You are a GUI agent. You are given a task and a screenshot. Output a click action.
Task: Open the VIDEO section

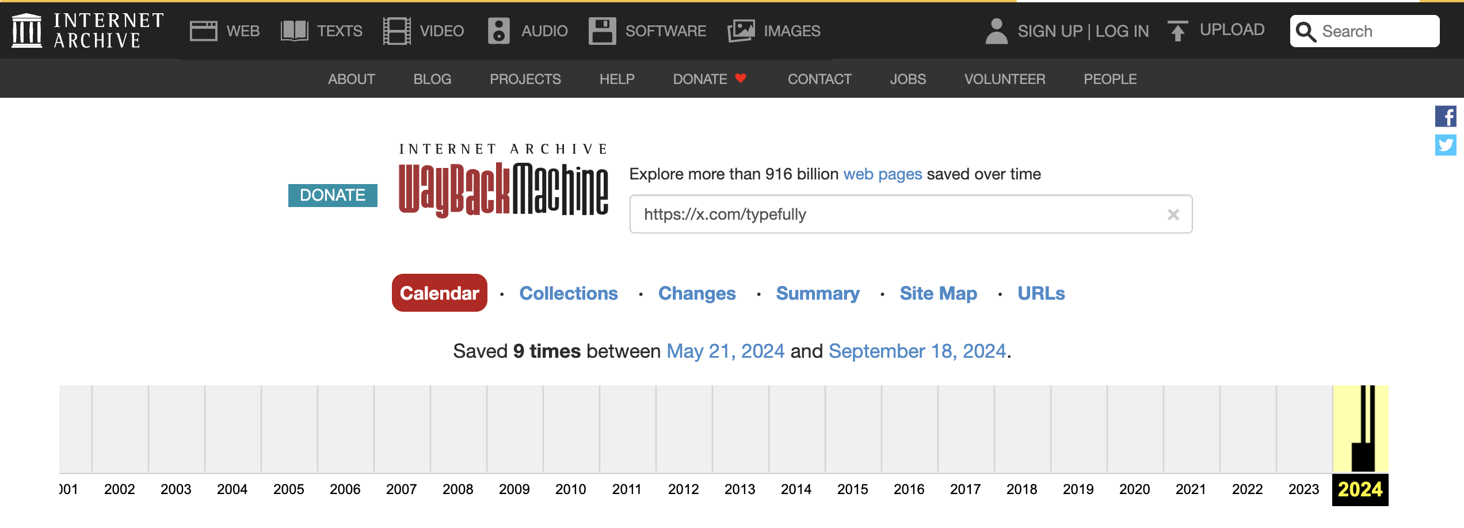click(x=442, y=31)
